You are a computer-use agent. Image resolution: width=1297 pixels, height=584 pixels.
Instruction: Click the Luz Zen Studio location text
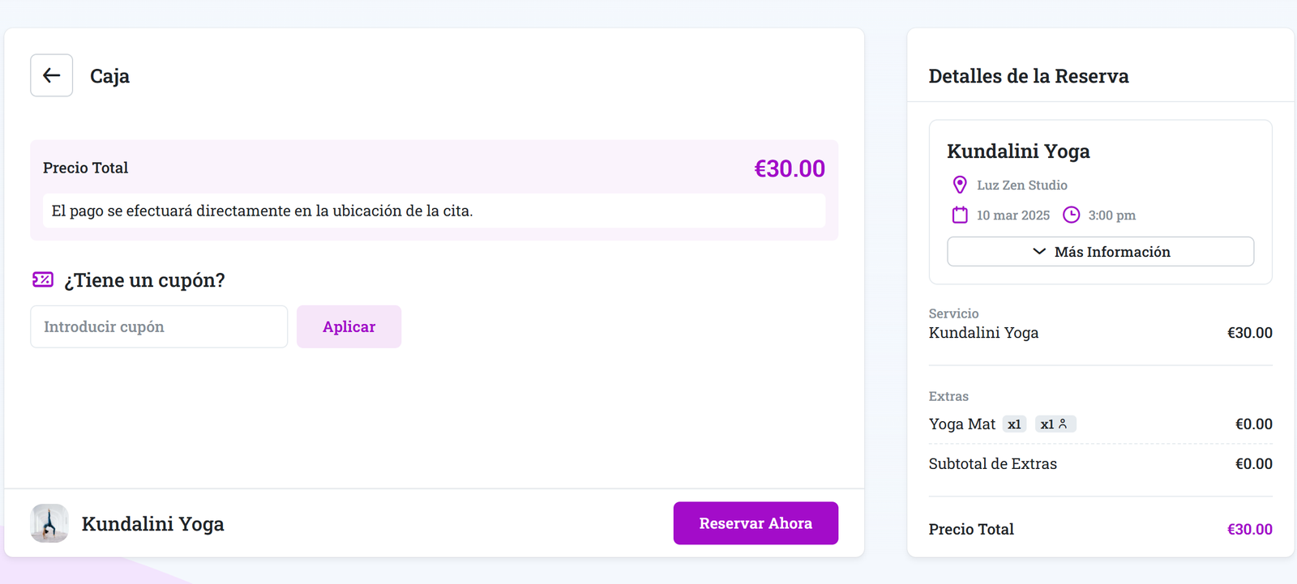click(x=1021, y=185)
